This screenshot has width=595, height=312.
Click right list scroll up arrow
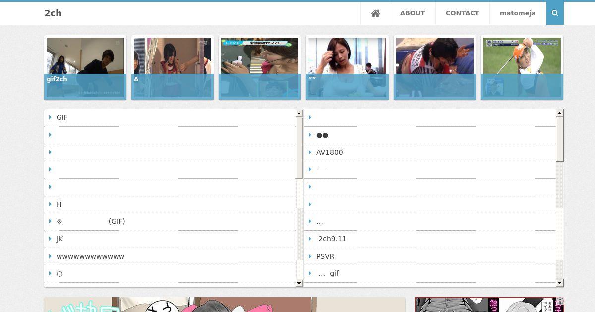559,113
